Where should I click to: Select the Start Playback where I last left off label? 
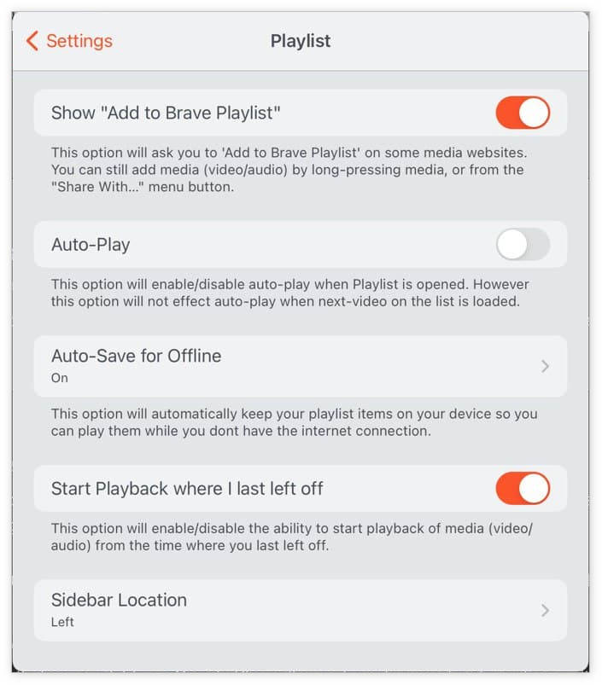(187, 489)
